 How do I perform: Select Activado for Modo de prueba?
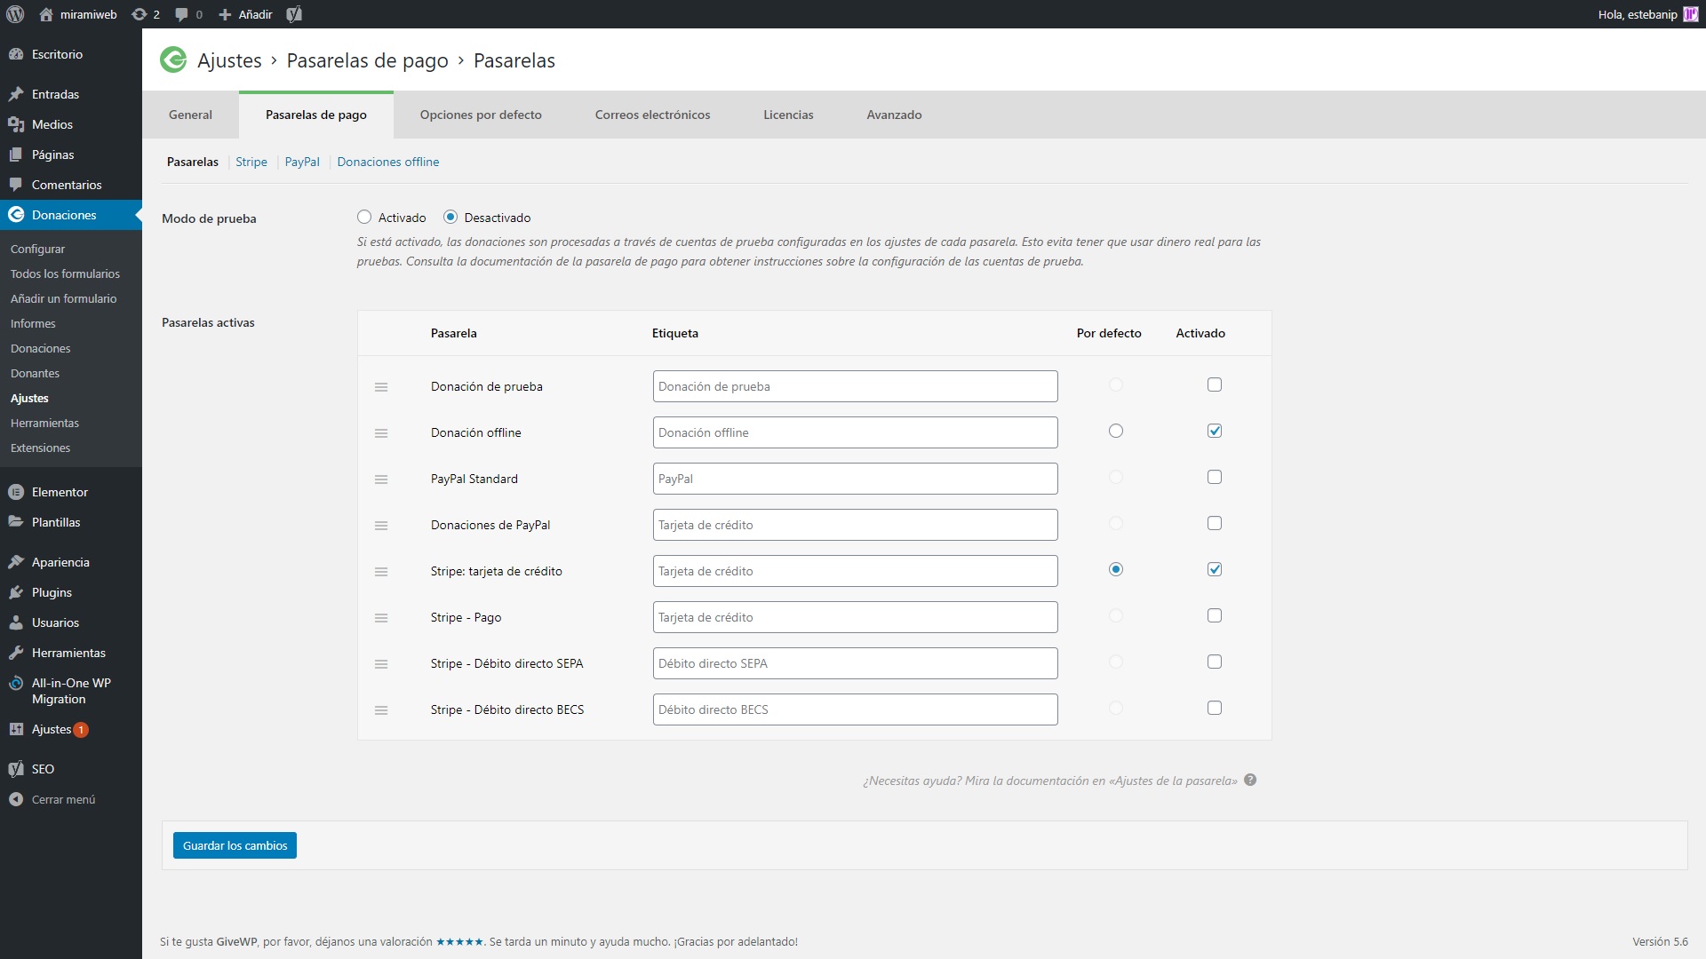tap(364, 217)
